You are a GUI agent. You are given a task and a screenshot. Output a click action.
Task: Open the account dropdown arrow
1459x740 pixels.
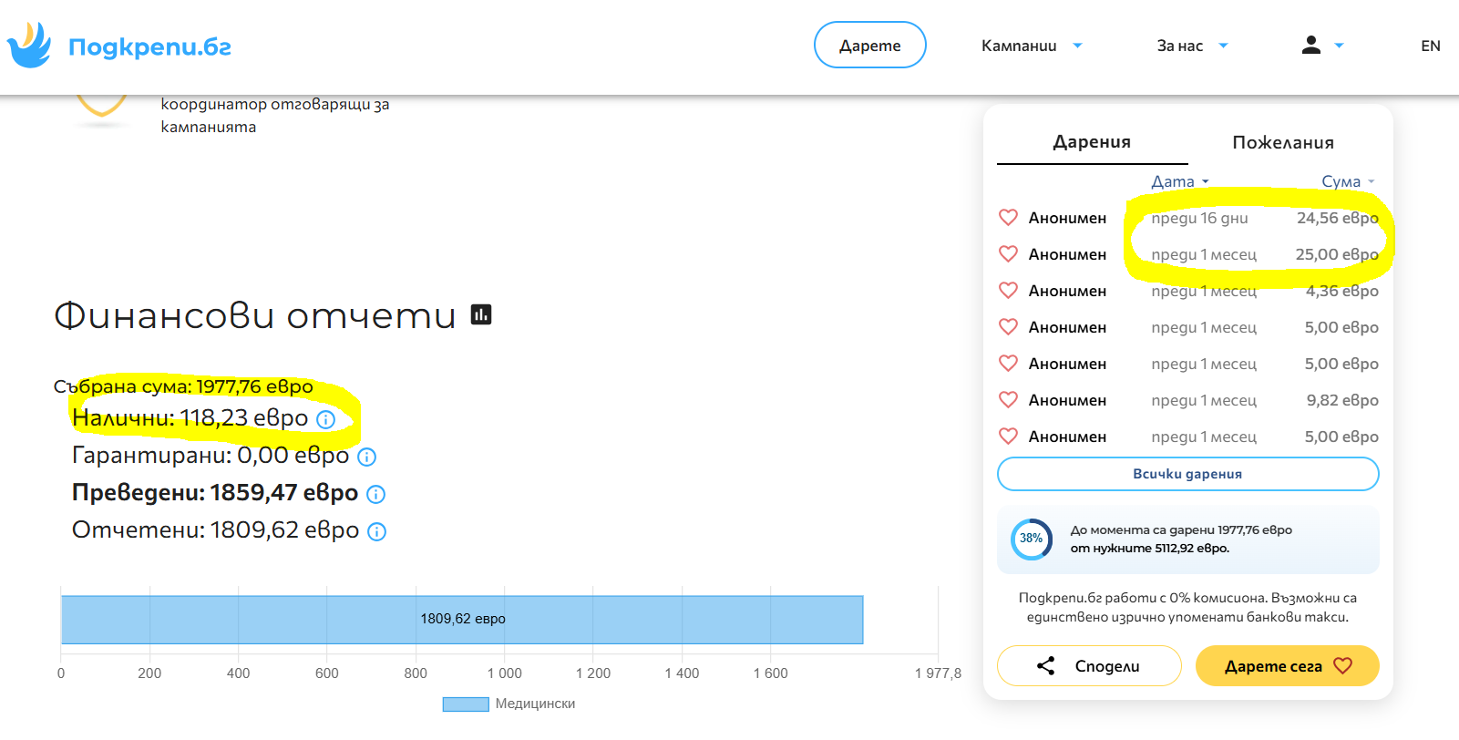coord(1339,46)
